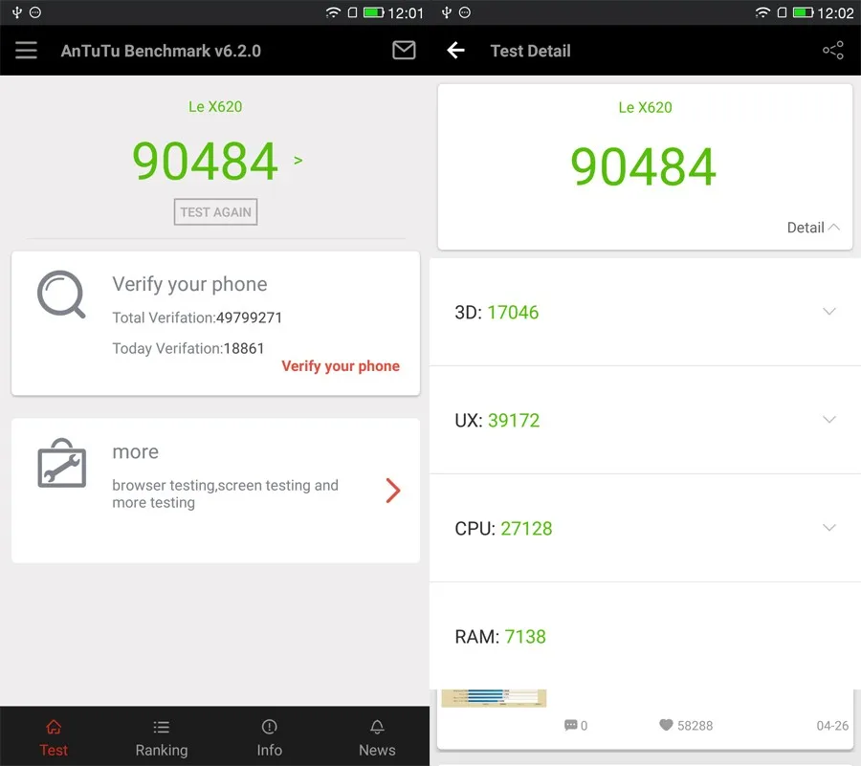Tap the red Verify your phone link

pos(341,366)
